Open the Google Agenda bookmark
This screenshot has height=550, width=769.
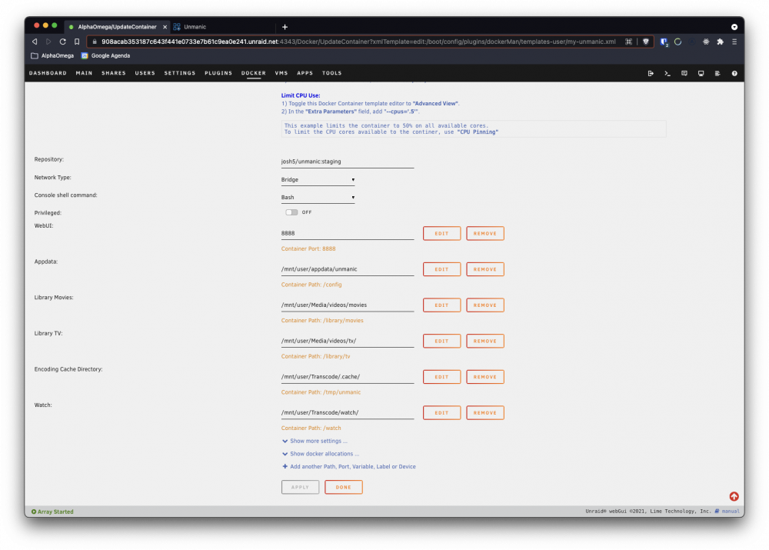pos(106,56)
